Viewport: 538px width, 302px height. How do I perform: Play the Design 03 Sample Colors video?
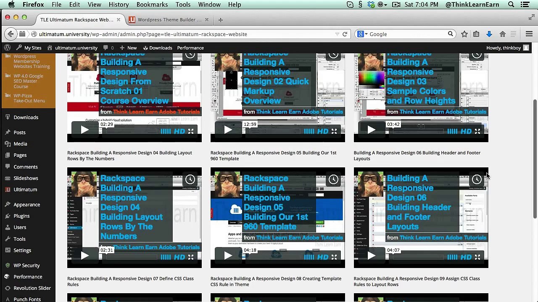click(x=371, y=130)
